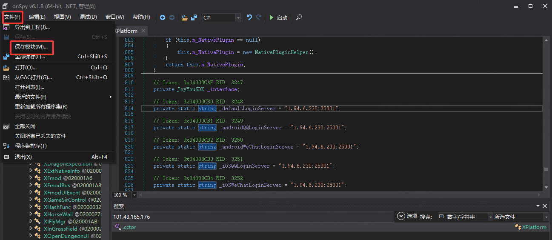The height and width of the screenshot is (240, 552).
Task: Click the .cctor search result
Action: point(129,227)
